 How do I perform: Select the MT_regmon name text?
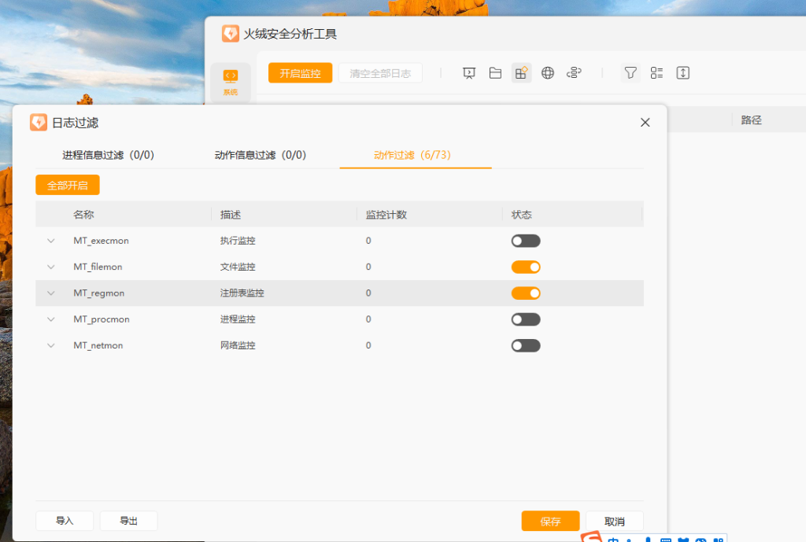pos(98,293)
